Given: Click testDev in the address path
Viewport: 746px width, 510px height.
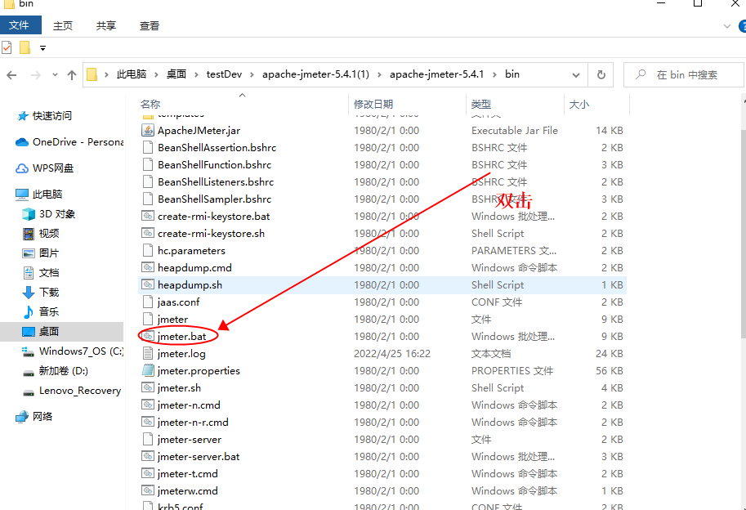Looking at the screenshot, I should 224,74.
